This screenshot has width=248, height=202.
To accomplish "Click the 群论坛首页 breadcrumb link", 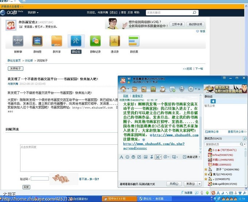I will [14, 61].
